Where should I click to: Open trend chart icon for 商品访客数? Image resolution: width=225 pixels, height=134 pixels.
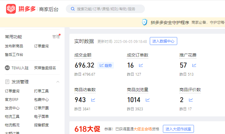tap(93, 100)
